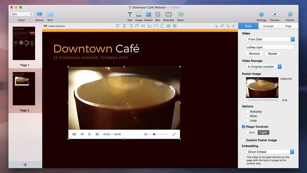
Task: Step video forward one frame
Action: click(x=97, y=135)
